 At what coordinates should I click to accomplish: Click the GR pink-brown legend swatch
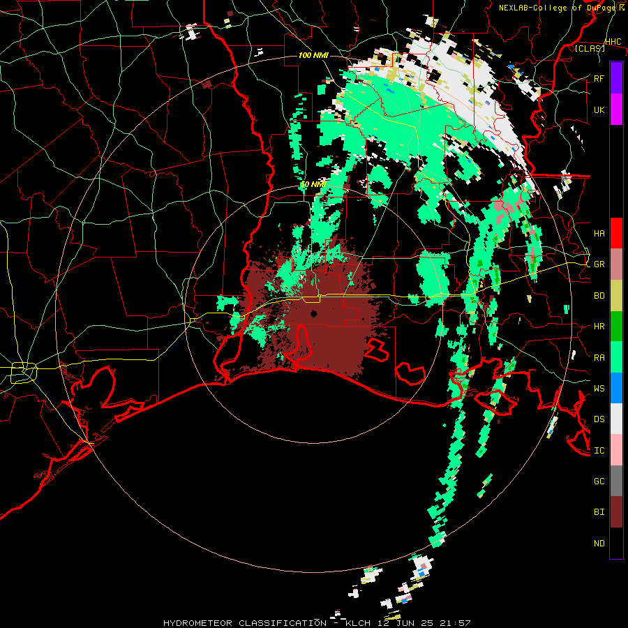(x=616, y=264)
